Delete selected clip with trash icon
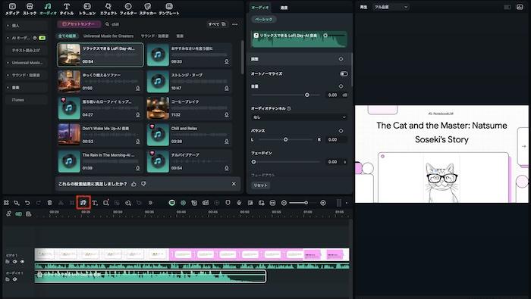Screen dimensions: 531x299 [x=49, y=203]
